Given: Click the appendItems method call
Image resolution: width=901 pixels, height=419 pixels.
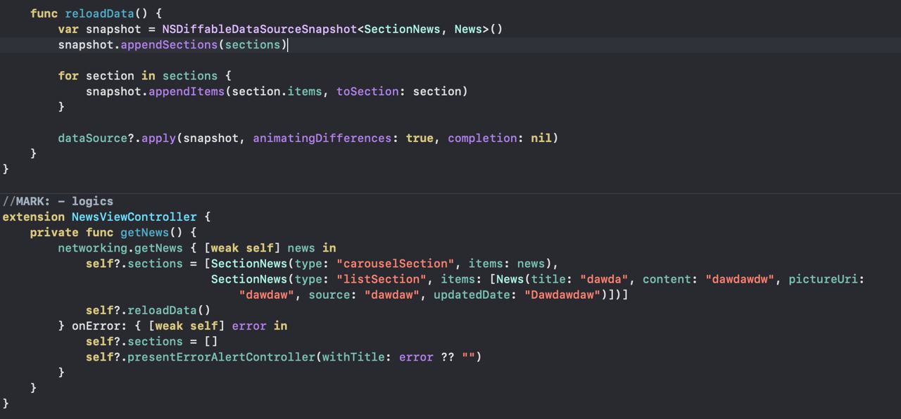Looking at the screenshot, I should click(x=187, y=91).
